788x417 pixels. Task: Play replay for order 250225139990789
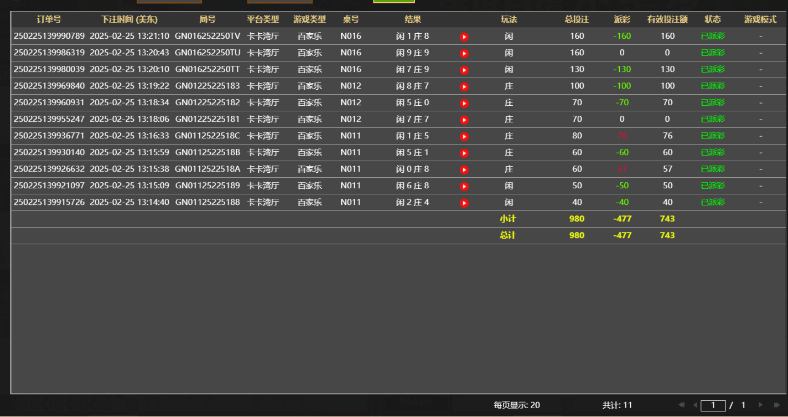click(x=464, y=36)
